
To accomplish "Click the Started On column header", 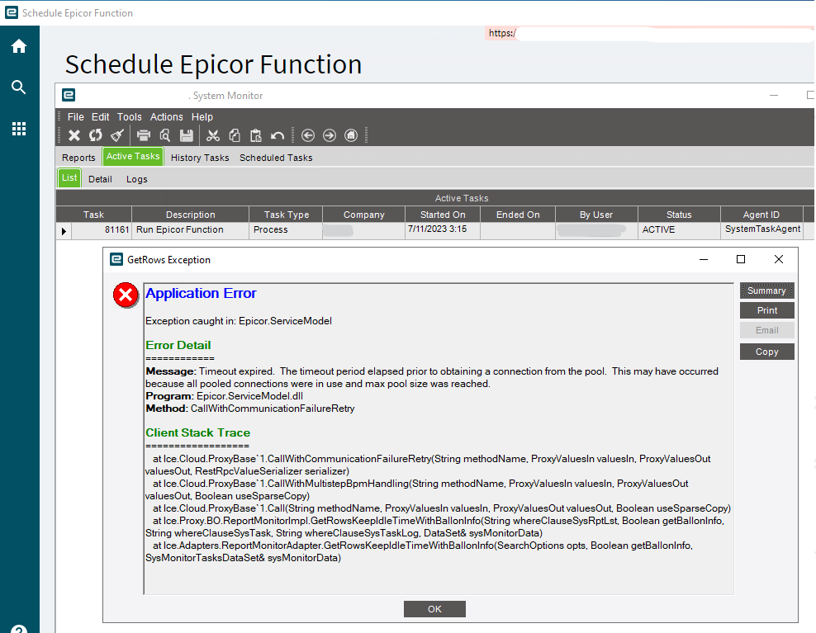I will click(443, 215).
